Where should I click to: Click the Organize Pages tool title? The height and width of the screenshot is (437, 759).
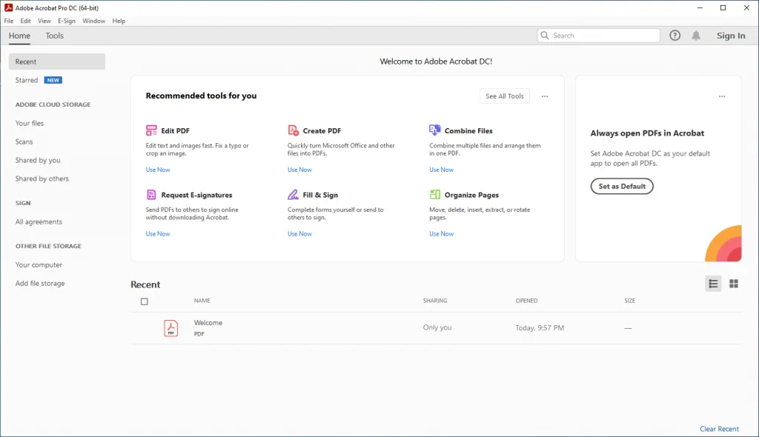point(471,195)
